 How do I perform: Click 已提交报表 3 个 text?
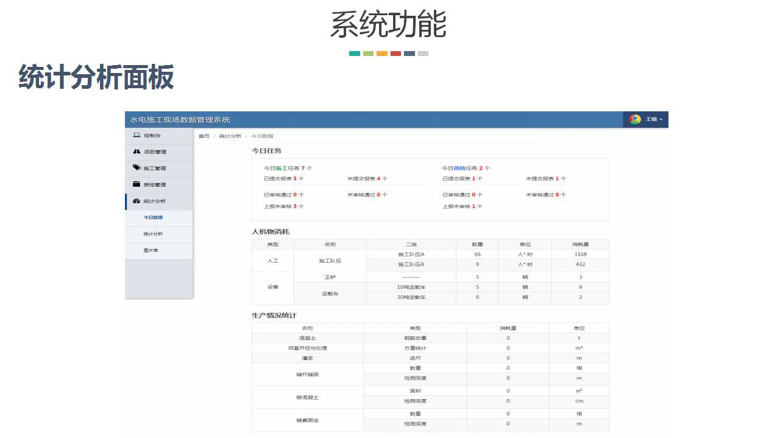click(284, 179)
